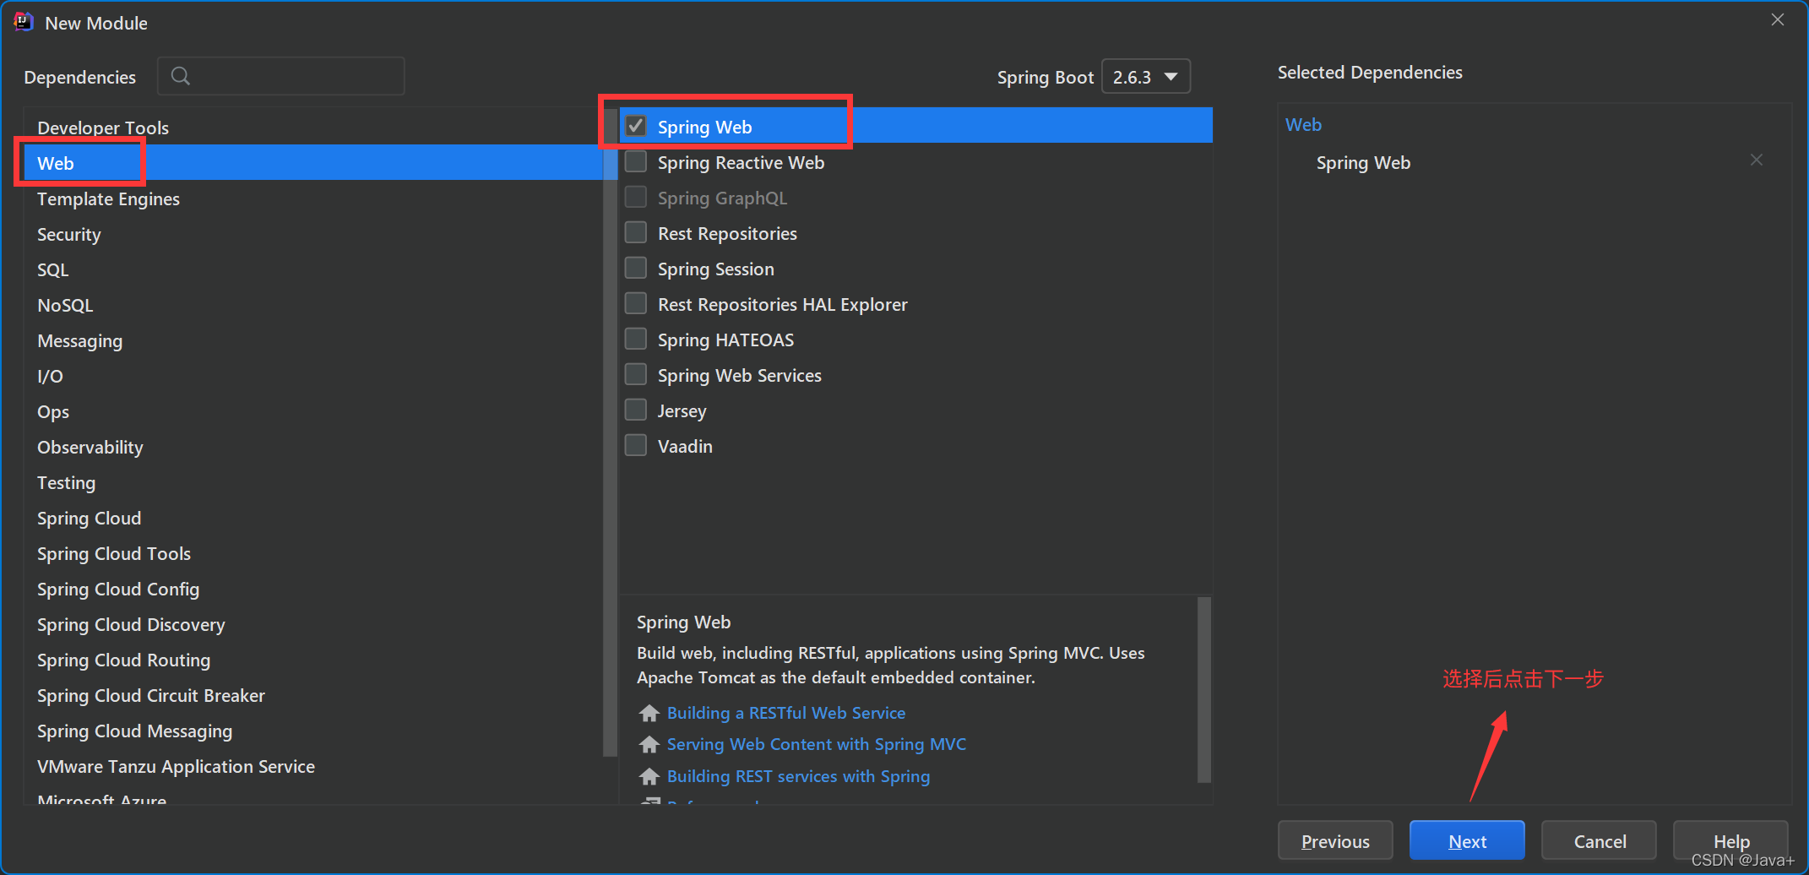Tick the Spring Web Services checkbox

coord(636,374)
